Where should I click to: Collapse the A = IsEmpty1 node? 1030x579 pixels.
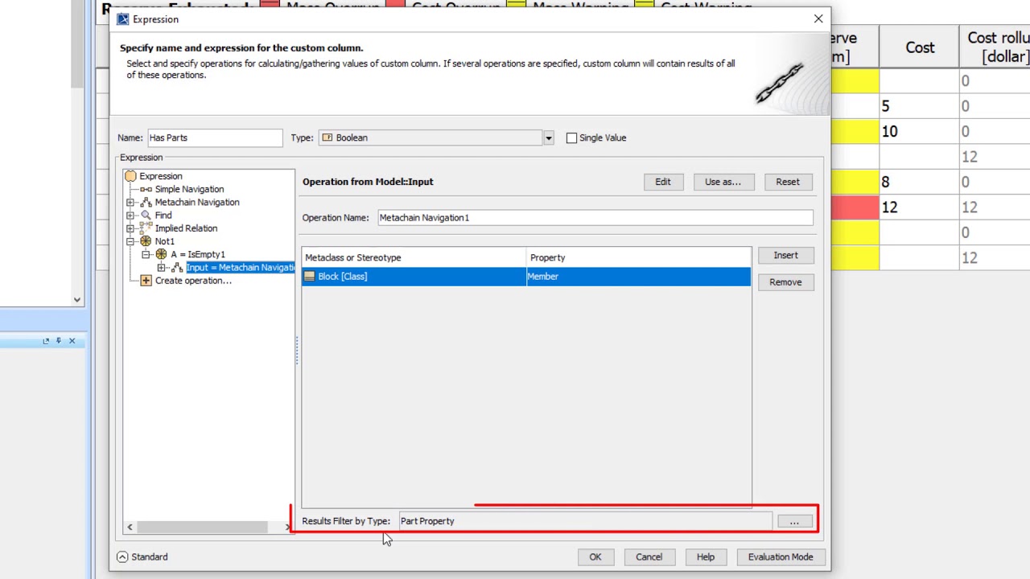[146, 254]
